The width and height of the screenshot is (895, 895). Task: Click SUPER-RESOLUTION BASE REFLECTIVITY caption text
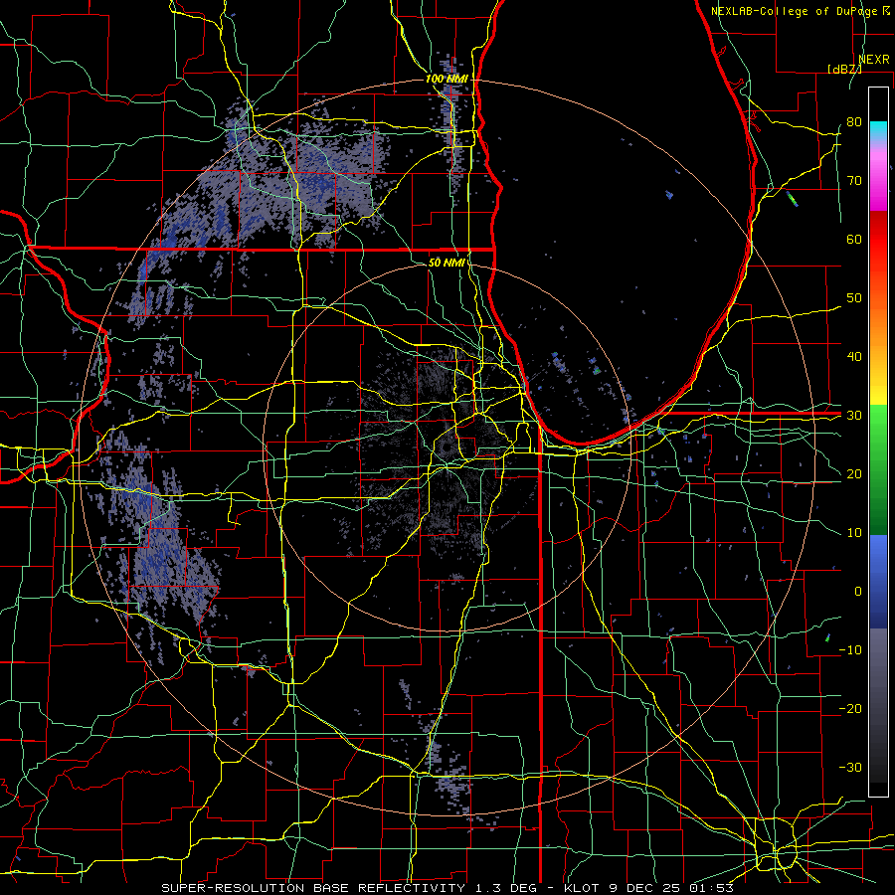[313, 888]
